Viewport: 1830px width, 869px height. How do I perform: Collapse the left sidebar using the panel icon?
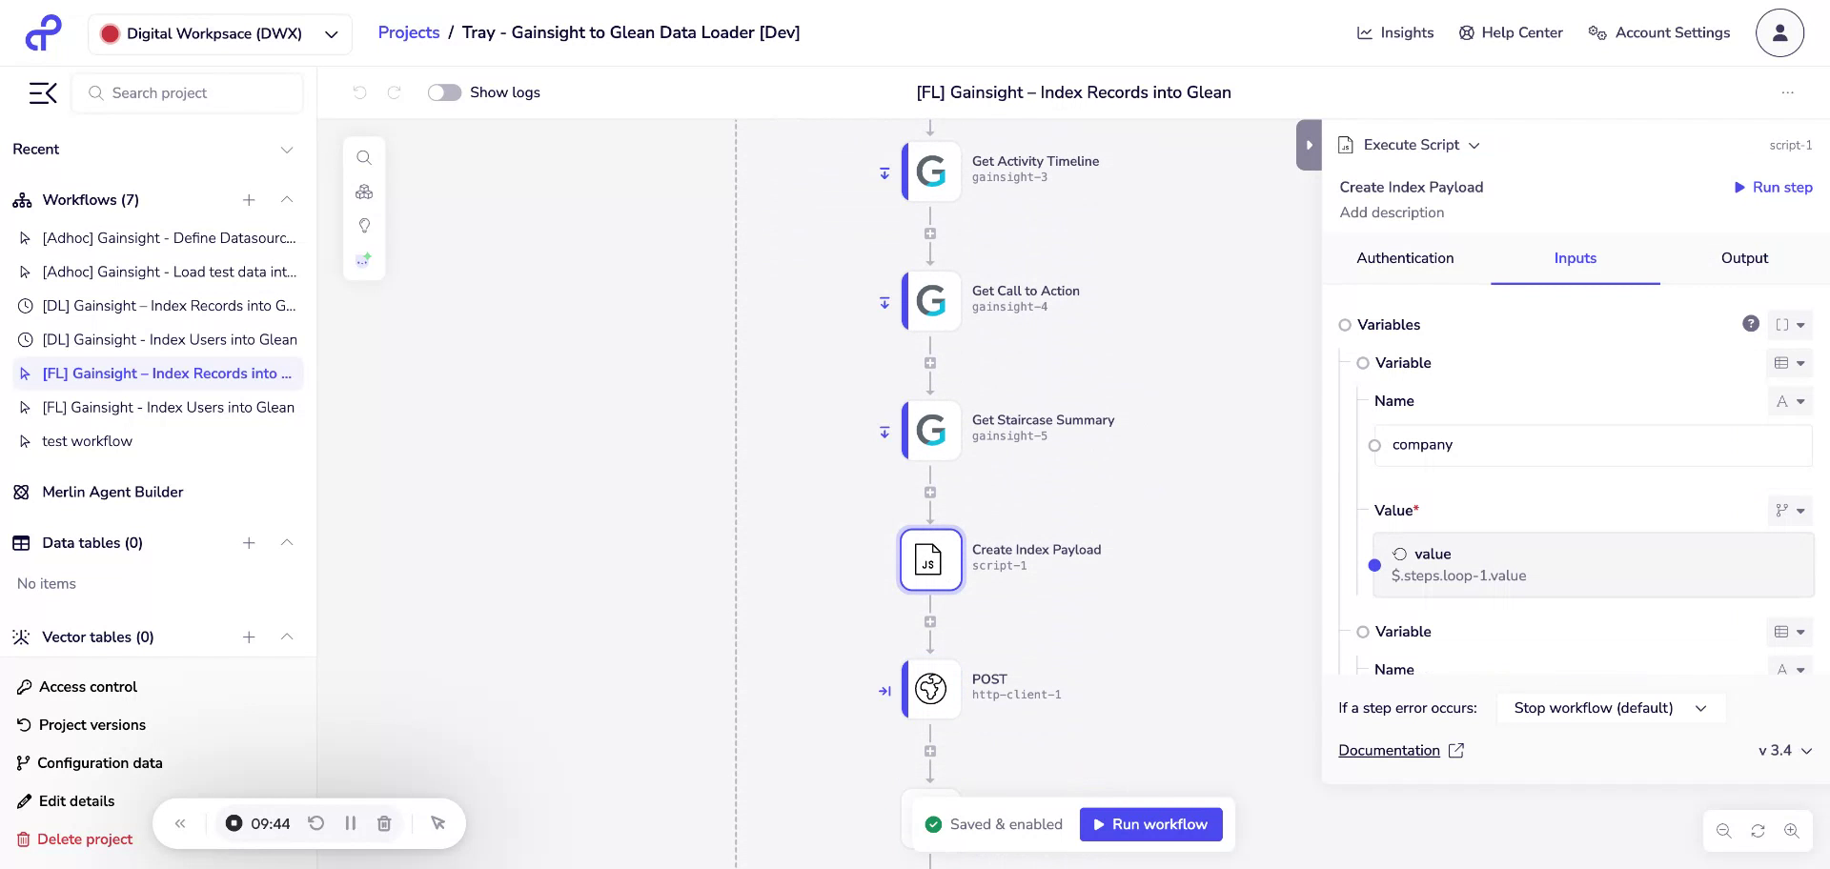point(42,92)
